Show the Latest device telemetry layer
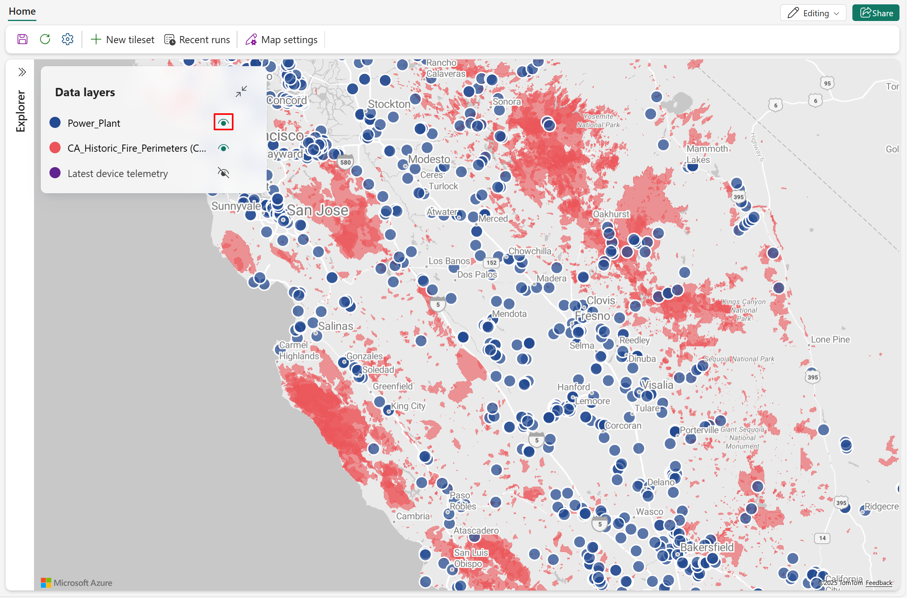 point(224,173)
